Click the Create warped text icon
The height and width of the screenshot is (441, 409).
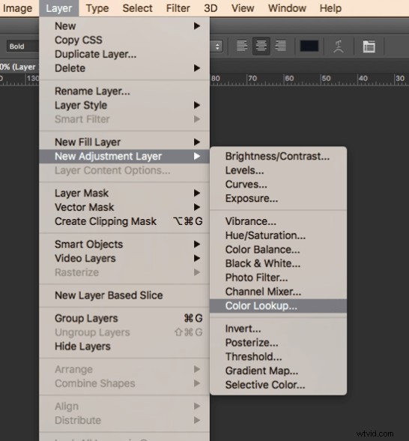pos(339,46)
